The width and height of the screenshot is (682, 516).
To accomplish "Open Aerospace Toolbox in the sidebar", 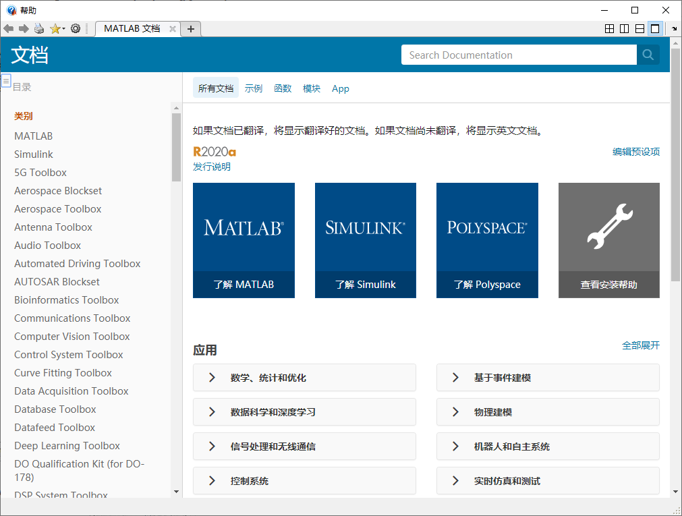I will (58, 209).
